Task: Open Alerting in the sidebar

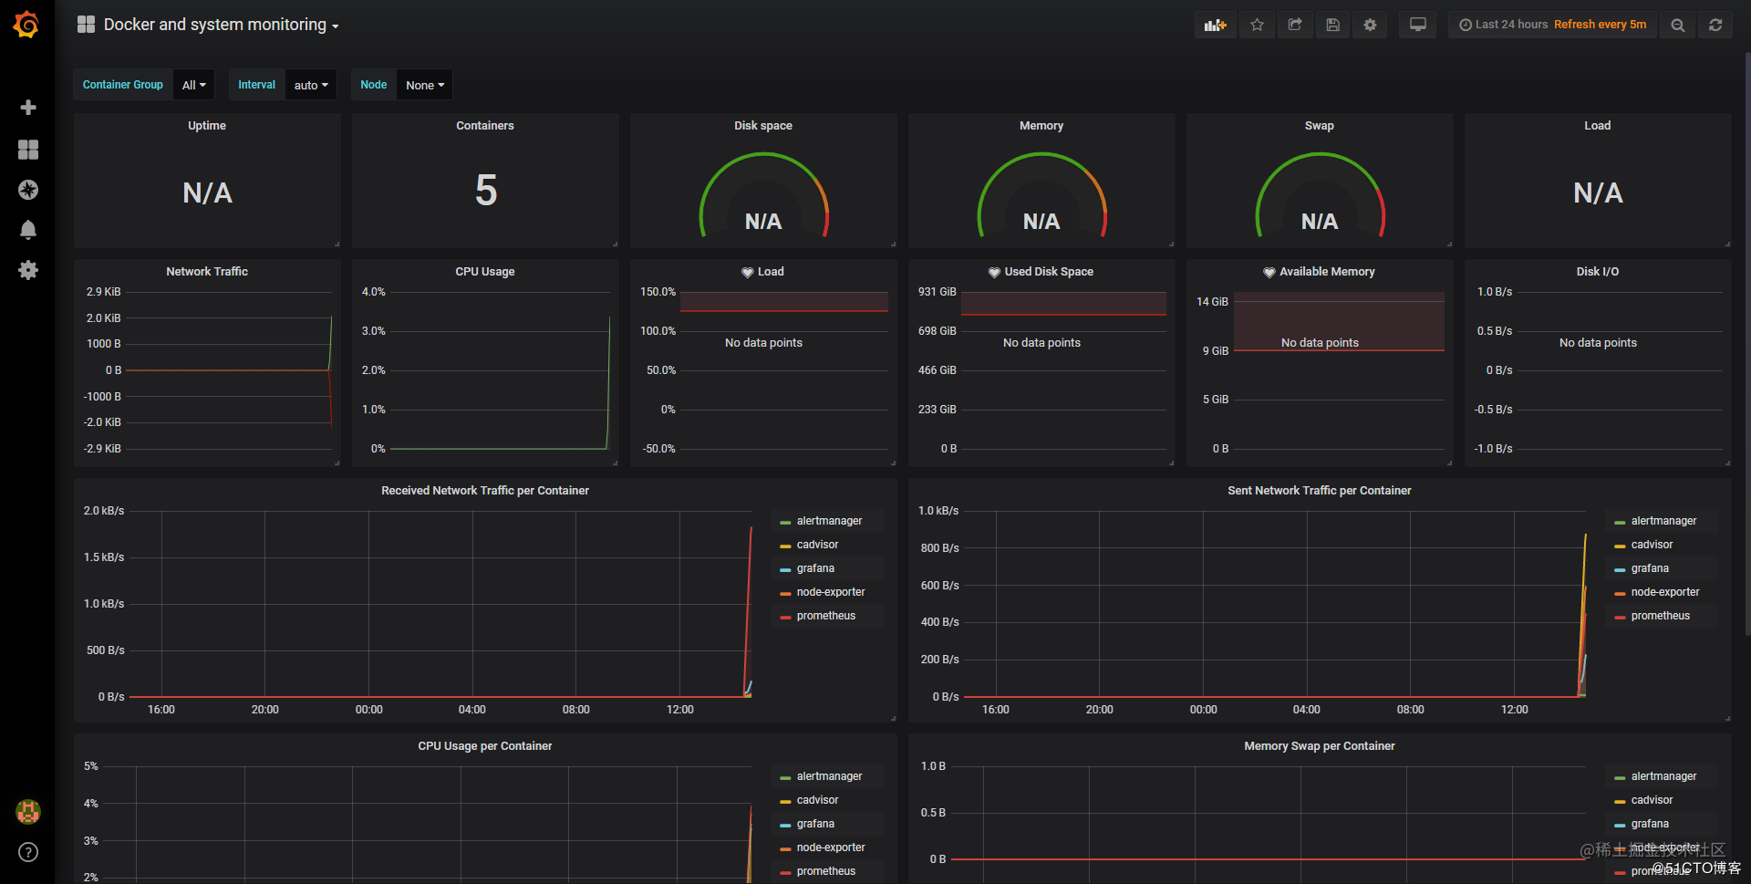Action: 28,230
